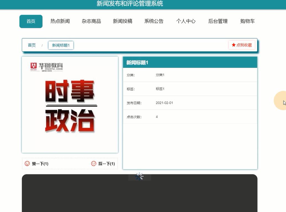This screenshot has width=286, height=212.
Task: Click the 时事政治 news cover image
Action: click(70, 105)
